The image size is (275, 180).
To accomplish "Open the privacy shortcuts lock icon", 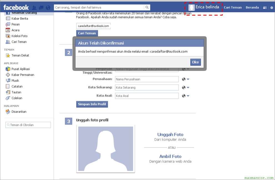I will point(265,7).
